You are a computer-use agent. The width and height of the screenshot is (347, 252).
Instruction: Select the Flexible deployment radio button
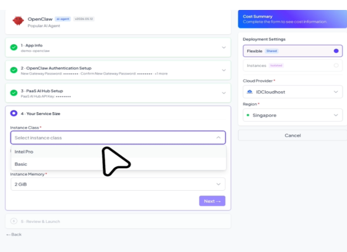coord(336,51)
